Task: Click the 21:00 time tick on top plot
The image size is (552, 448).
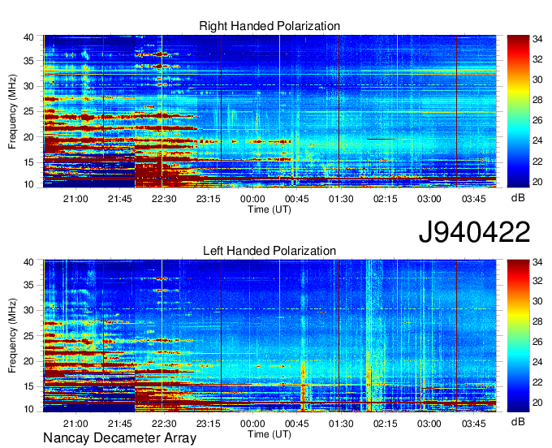Action: (x=75, y=199)
